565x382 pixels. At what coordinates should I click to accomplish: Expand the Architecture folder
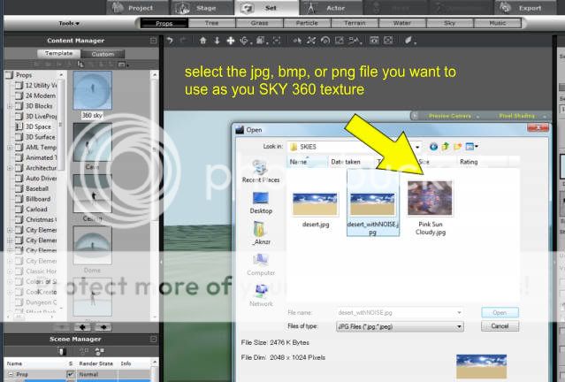coord(10,168)
